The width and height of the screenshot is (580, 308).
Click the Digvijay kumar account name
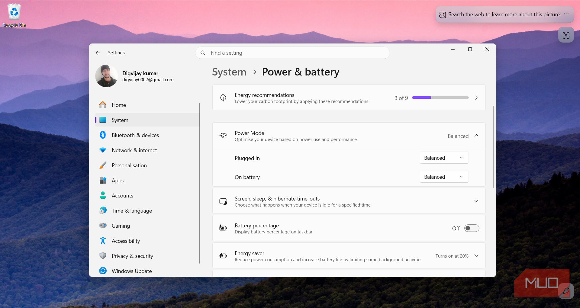pyautogui.click(x=140, y=73)
